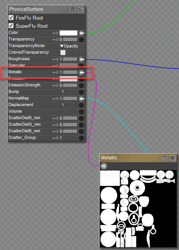The width and height of the screenshot is (179, 250).
Task: Click the Bump question mark button
Action: point(62,92)
